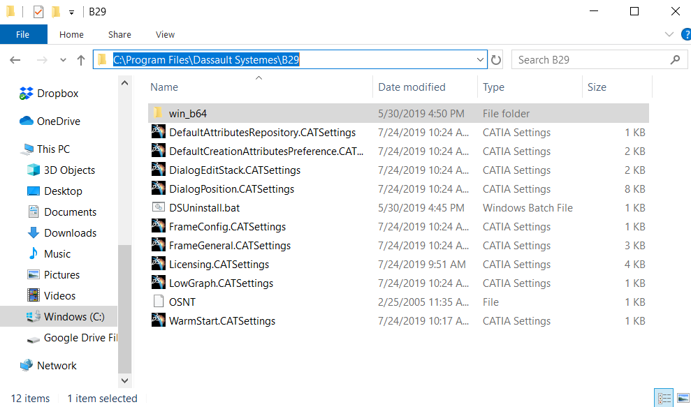Click the address bar path field
Screen dimensions: 691x407
pos(290,59)
